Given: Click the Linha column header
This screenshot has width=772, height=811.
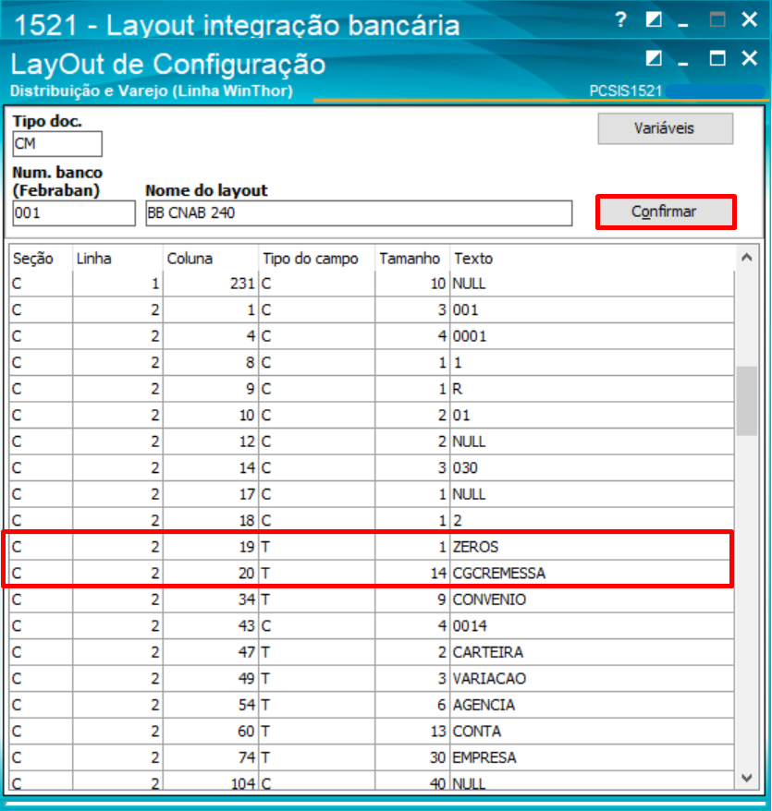Looking at the screenshot, I should click(x=117, y=258).
